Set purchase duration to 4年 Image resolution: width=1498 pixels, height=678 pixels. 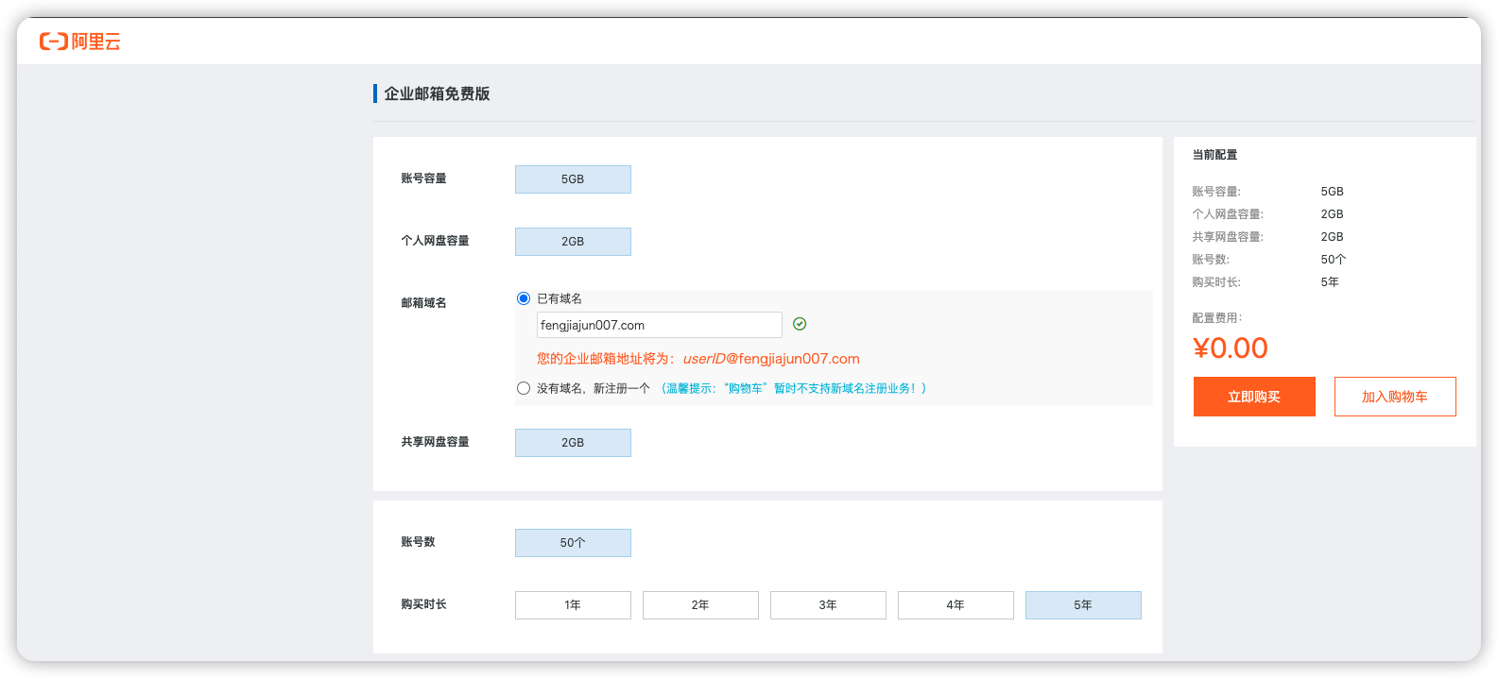[x=956, y=605]
